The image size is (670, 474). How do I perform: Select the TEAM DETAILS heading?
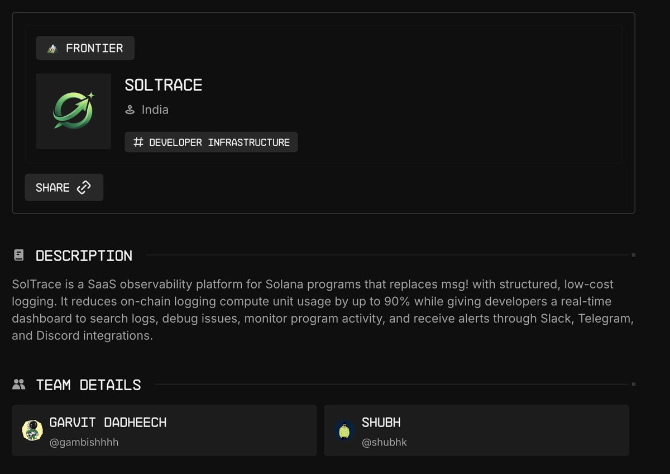coord(88,385)
